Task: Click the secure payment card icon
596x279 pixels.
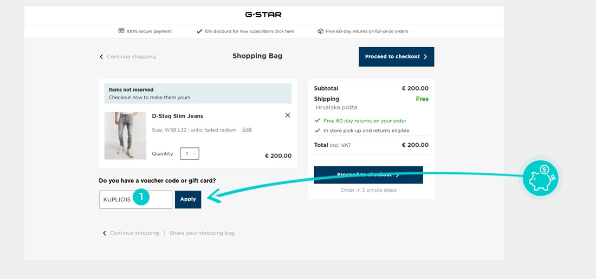Action: point(121,31)
